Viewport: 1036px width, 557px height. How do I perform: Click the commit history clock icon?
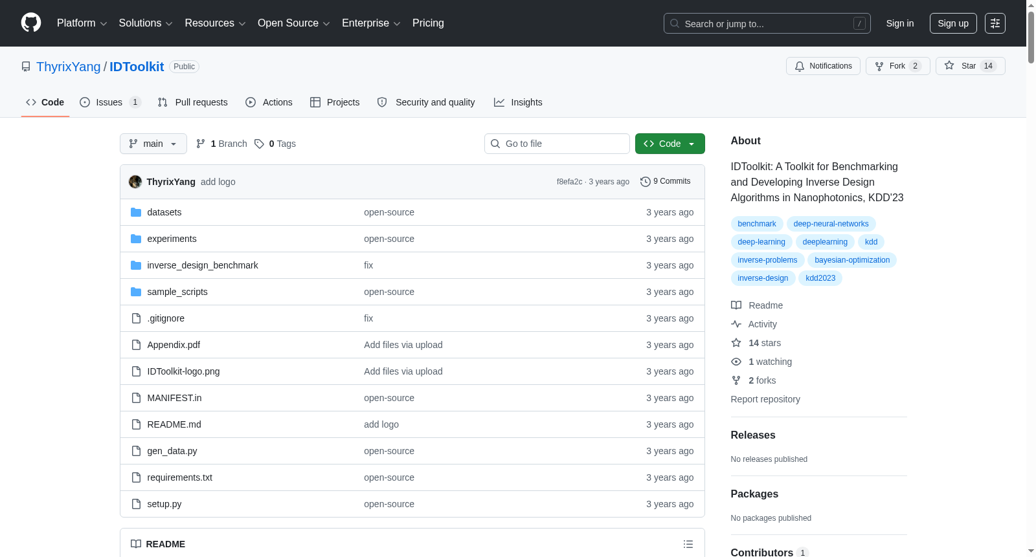tap(645, 182)
